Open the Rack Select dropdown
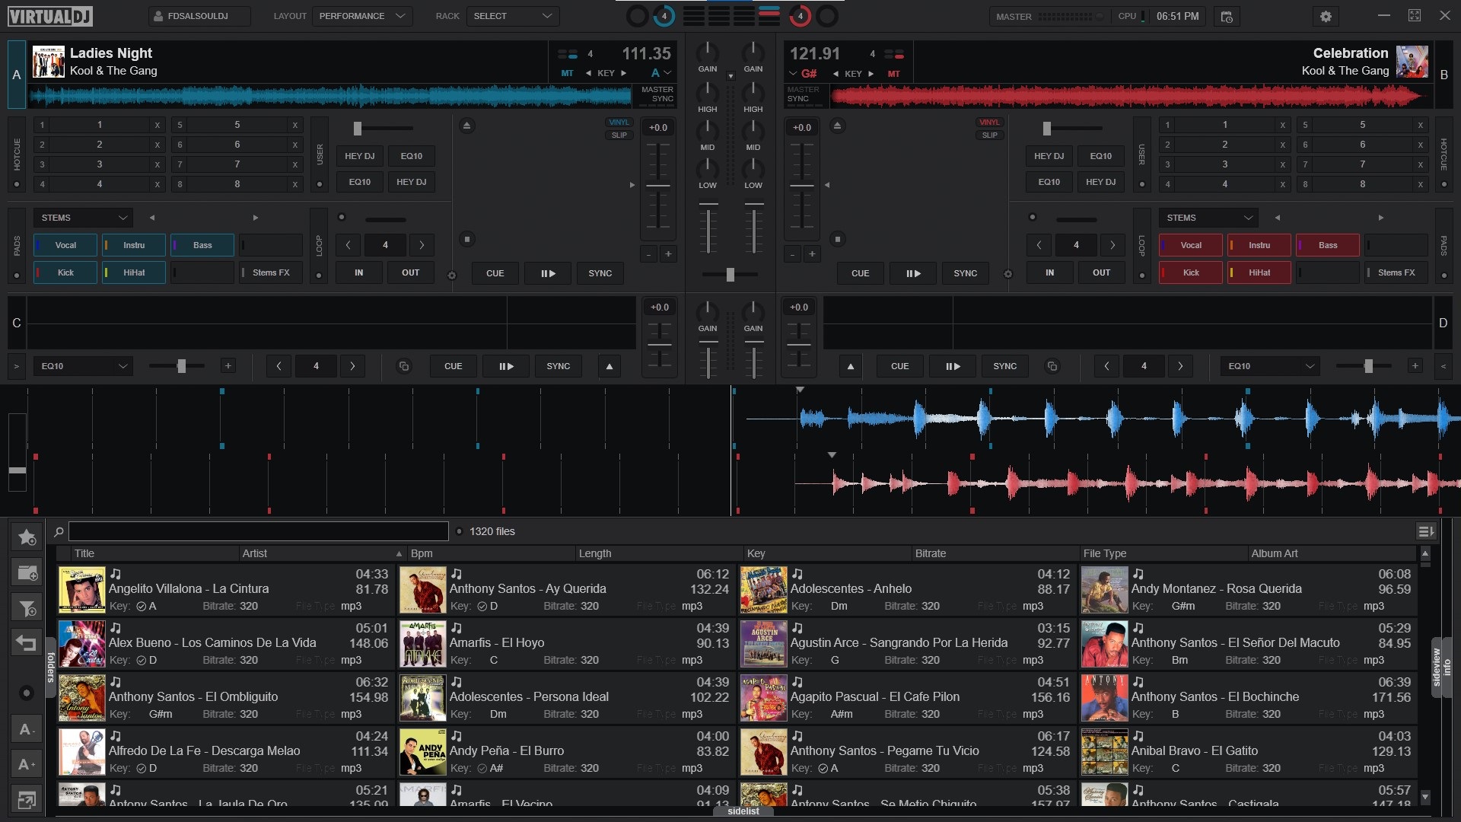The image size is (1461, 822). pyautogui.click(x=514, y=16)
